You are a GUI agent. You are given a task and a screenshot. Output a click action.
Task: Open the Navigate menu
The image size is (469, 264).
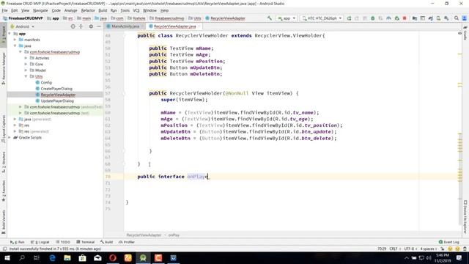(x=40, y=10)
